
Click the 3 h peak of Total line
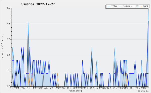28,21
